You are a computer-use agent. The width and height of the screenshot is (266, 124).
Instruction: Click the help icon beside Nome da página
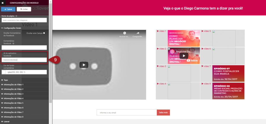tap(16, 16)
